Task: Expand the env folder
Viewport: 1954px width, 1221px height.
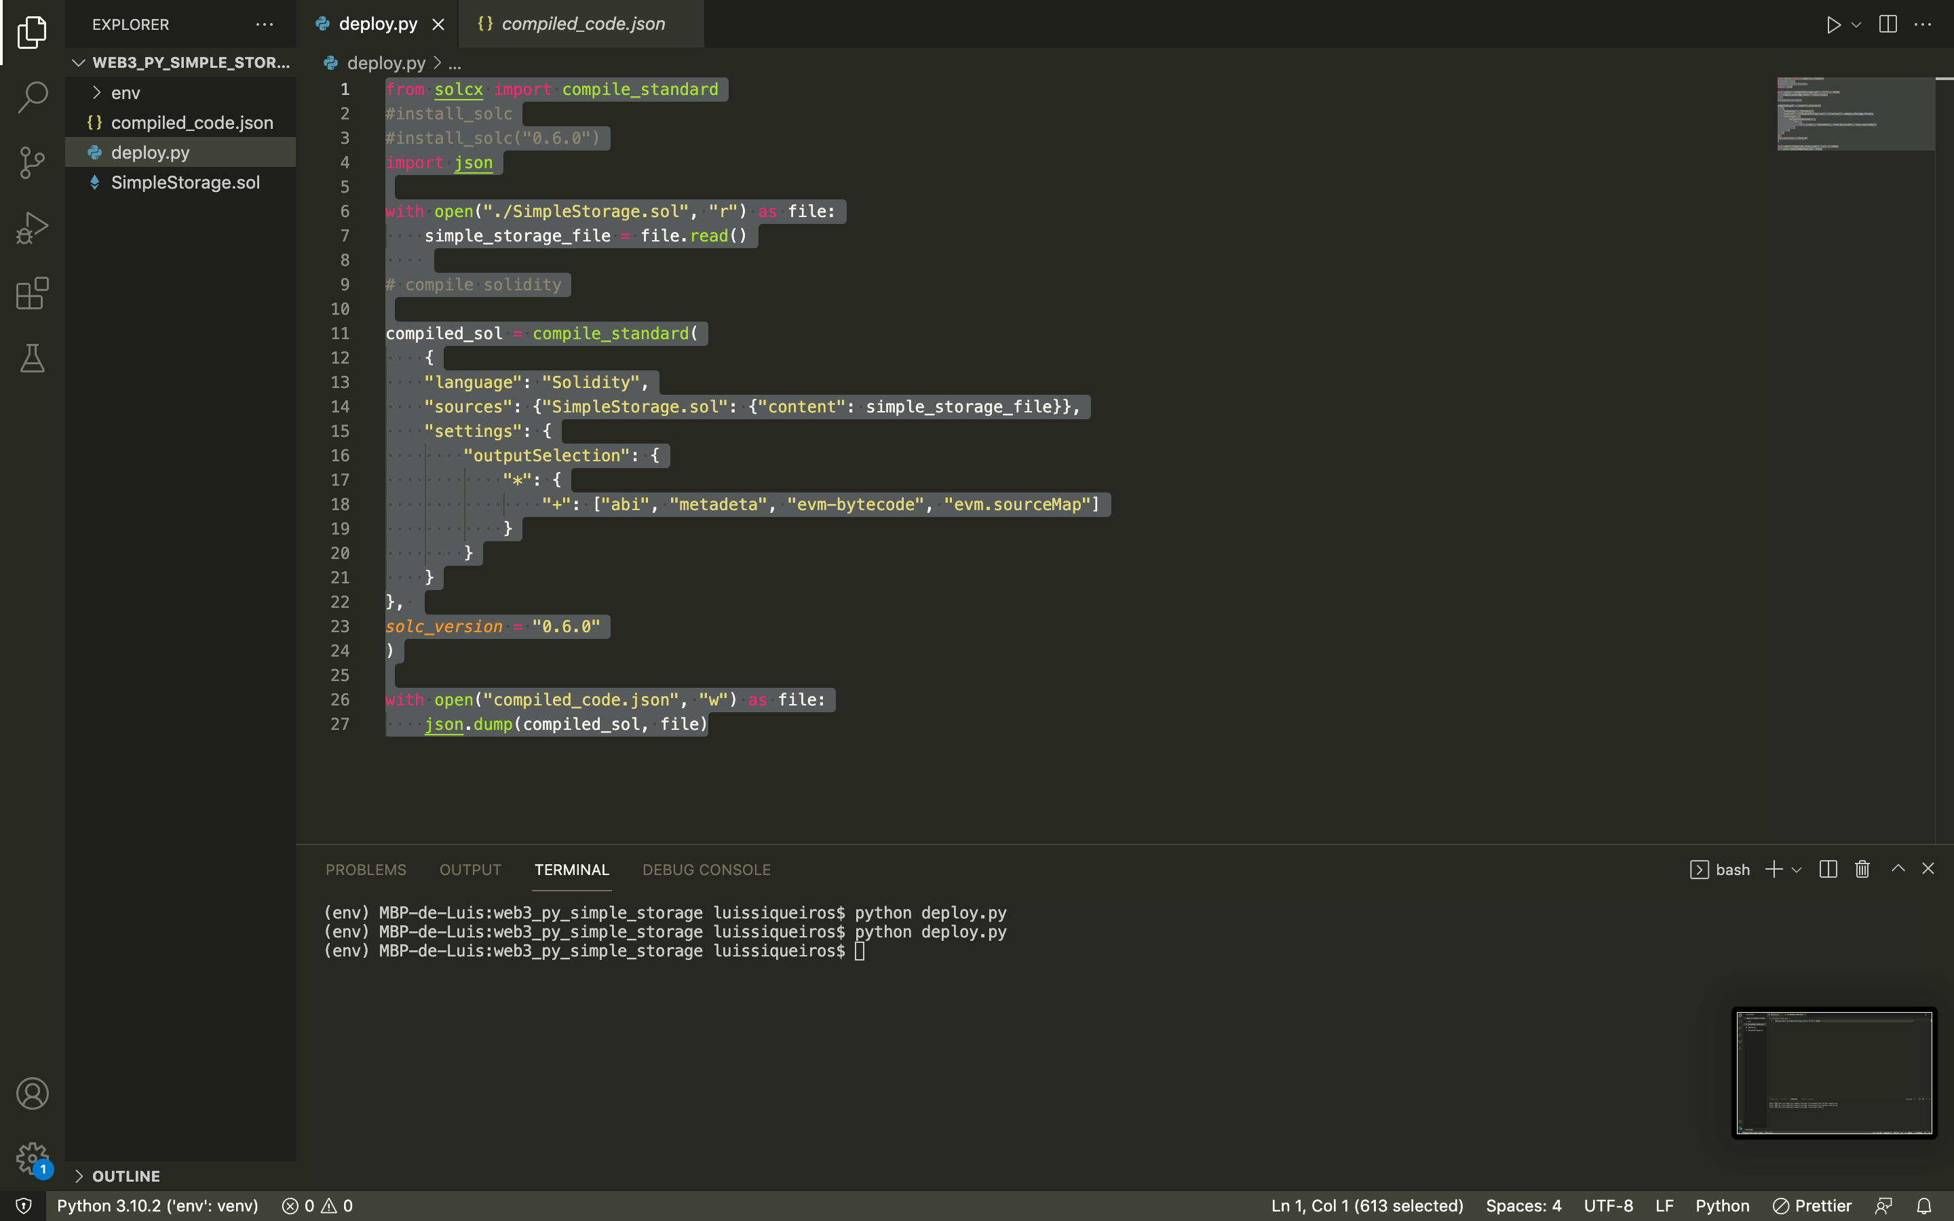Action: click(x=125, y=93)
